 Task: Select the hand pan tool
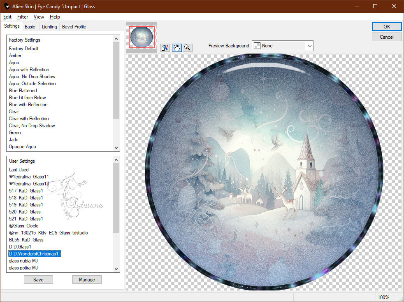[x=177, y=48]
